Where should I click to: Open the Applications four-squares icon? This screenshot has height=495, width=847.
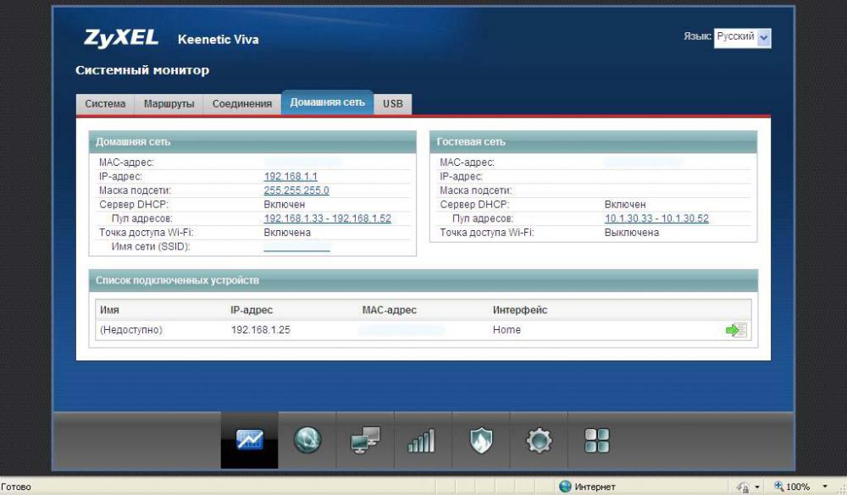[596, 440]
